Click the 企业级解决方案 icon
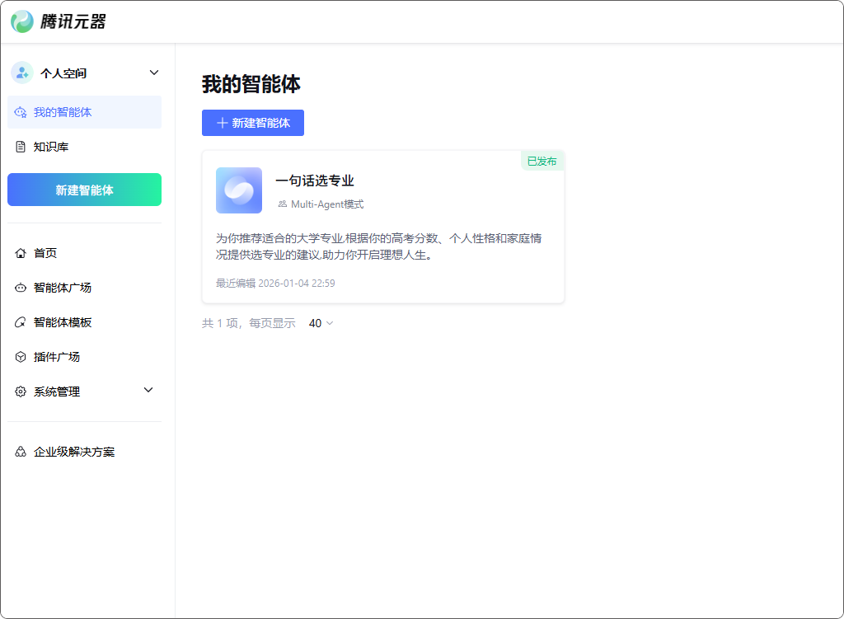The height and width of the screenshot is (619, 844). point(21,452)
